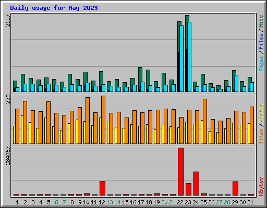Click the day 29 cyan pages bar
This screenshot has height=208, width=267.
pos(236,83)
